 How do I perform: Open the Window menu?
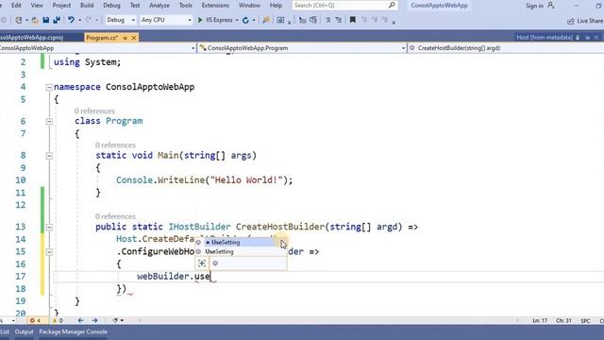tap(249, 6)
